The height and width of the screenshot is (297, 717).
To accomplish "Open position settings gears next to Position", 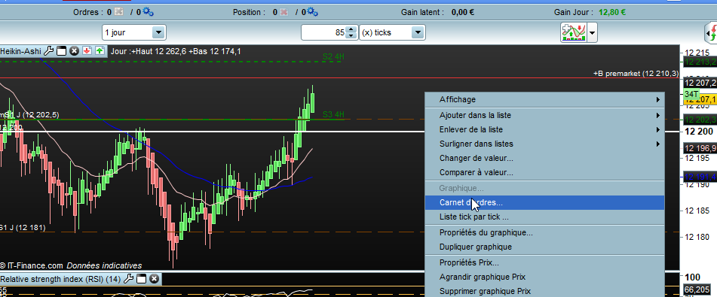I will 312,12.
